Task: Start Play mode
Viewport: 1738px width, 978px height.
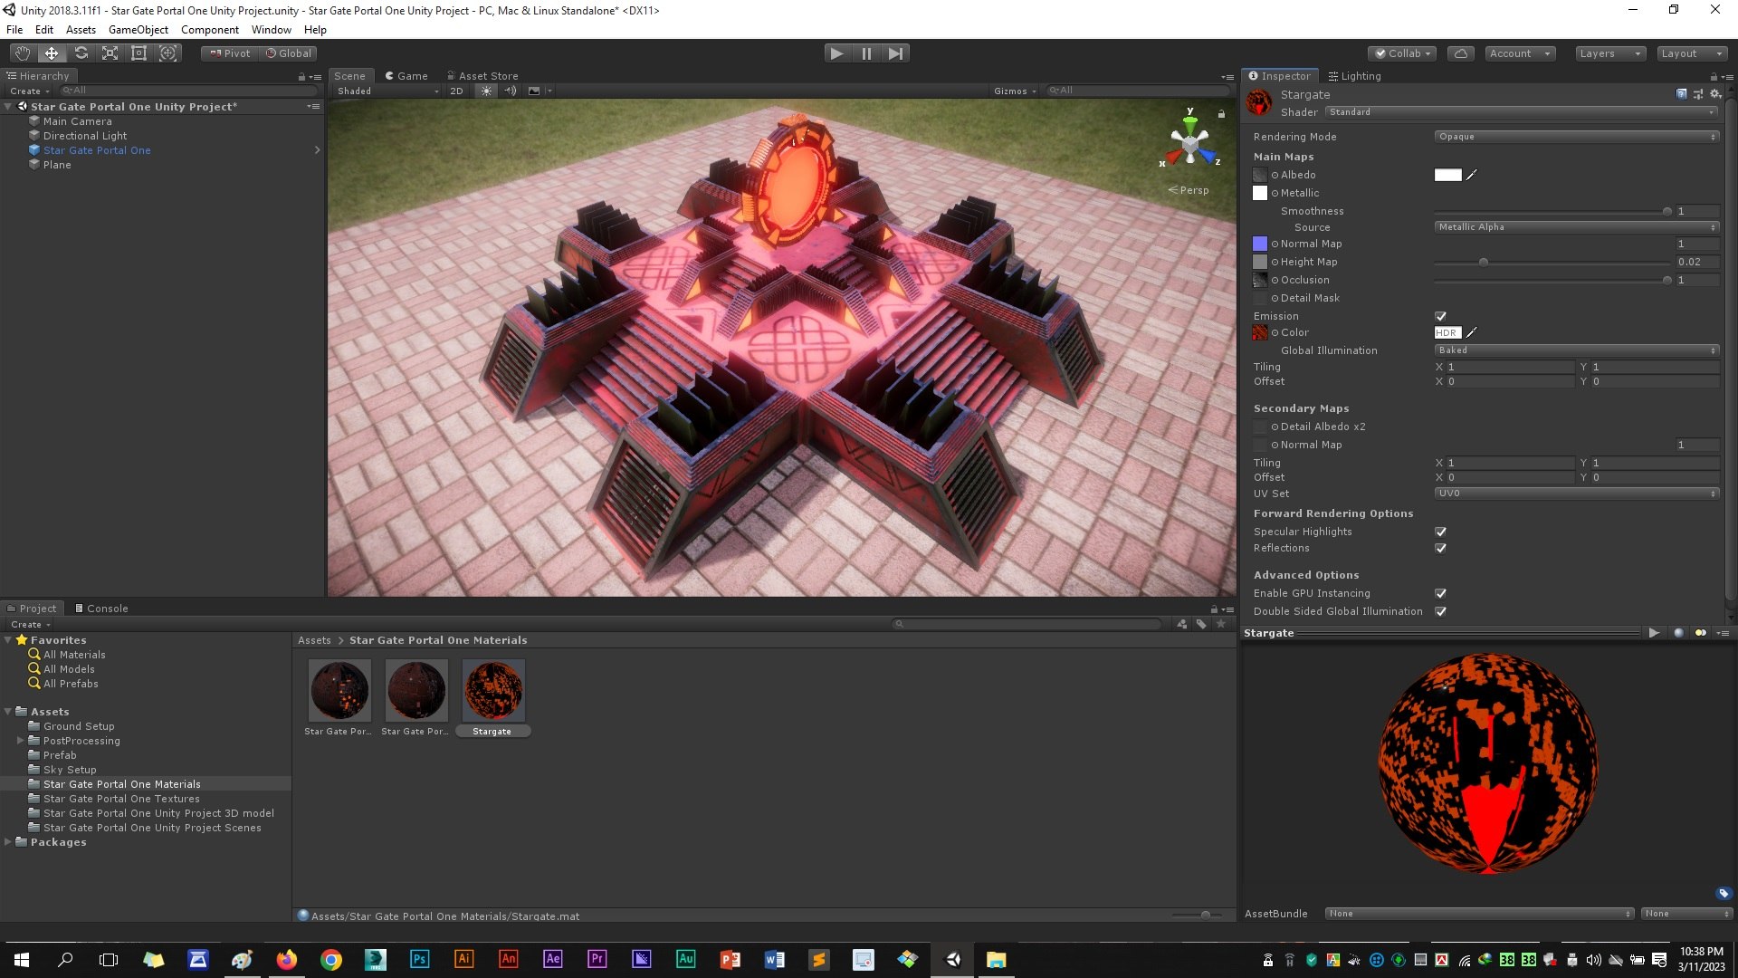Action: click(x=837, y=53)
